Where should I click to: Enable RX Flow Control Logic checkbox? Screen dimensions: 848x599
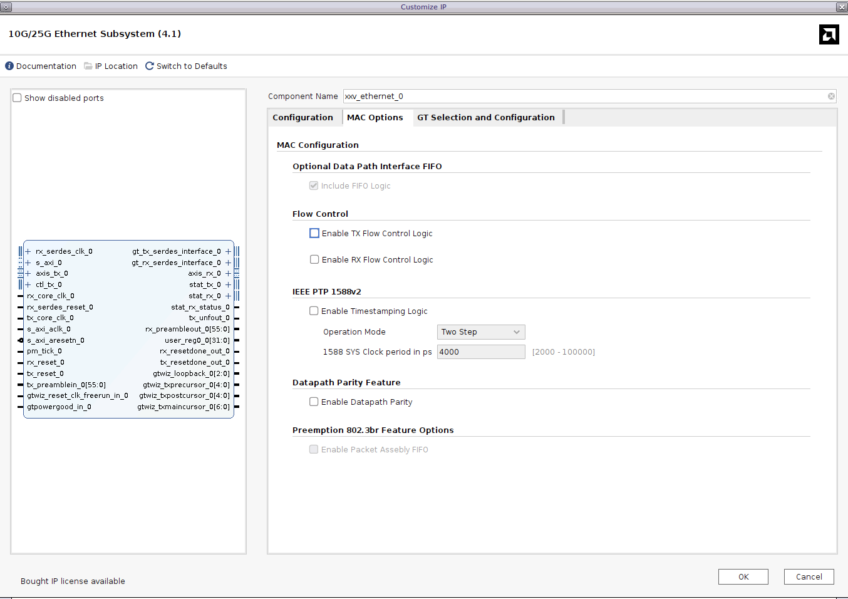[314, 259]
